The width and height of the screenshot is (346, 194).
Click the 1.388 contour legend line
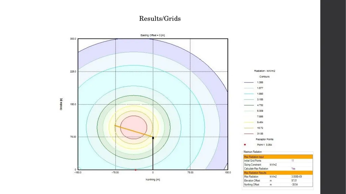pos(249,82)
